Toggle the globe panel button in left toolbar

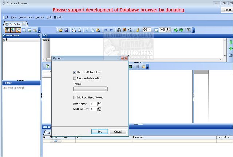(13, 30)
